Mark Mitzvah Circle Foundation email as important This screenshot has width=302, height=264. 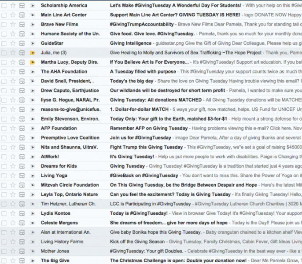point(33,185)
